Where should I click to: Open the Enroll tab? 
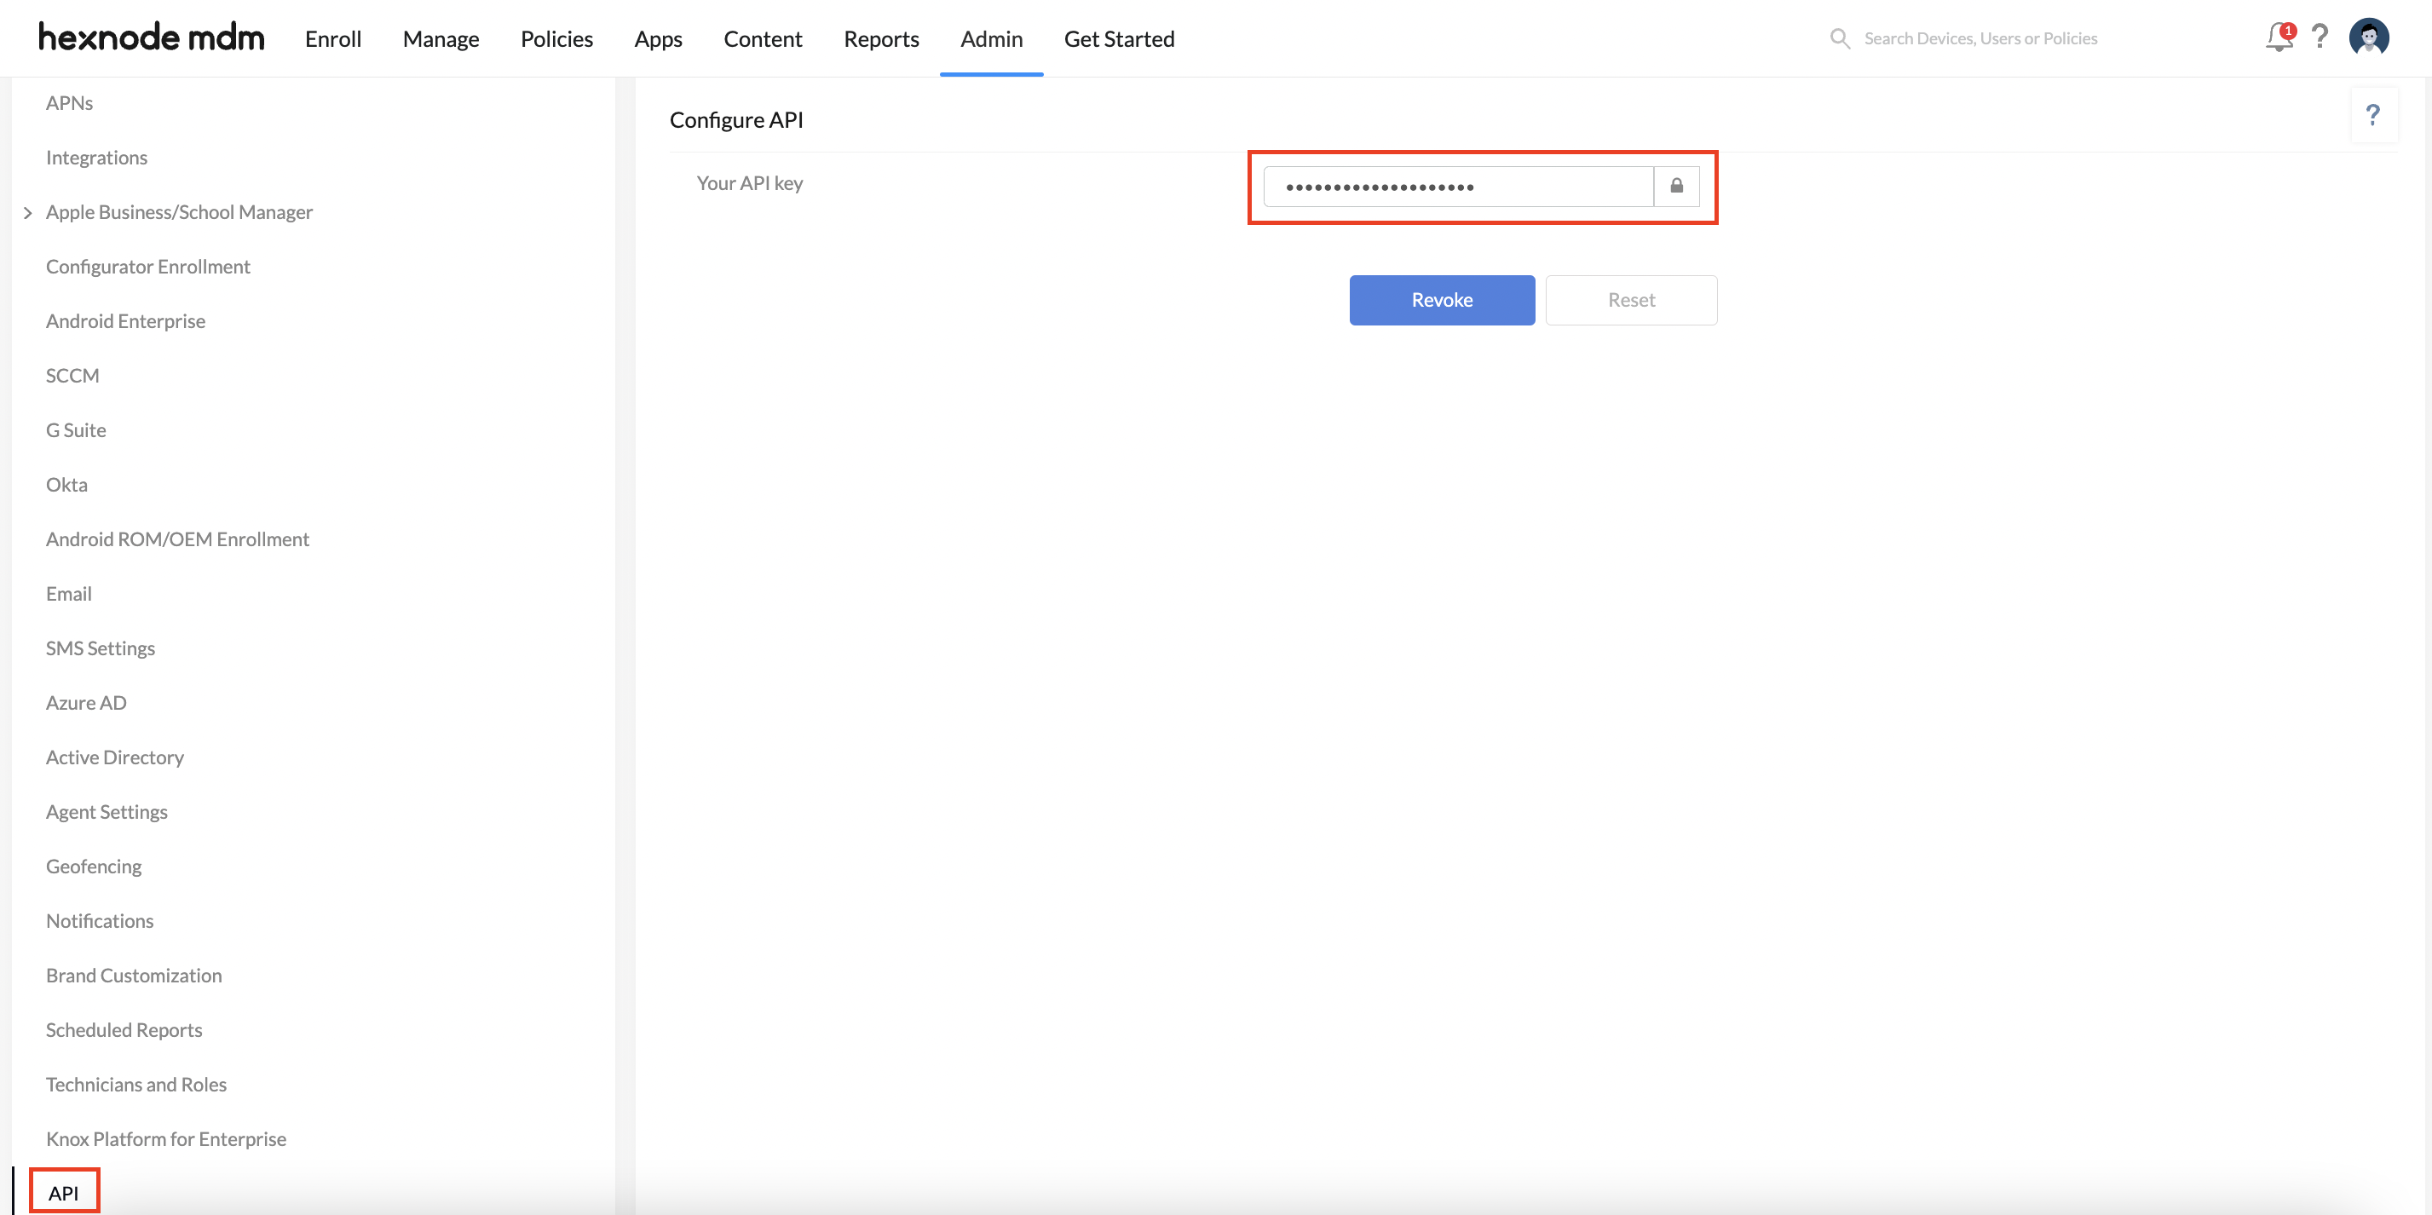tap(333, 38)
